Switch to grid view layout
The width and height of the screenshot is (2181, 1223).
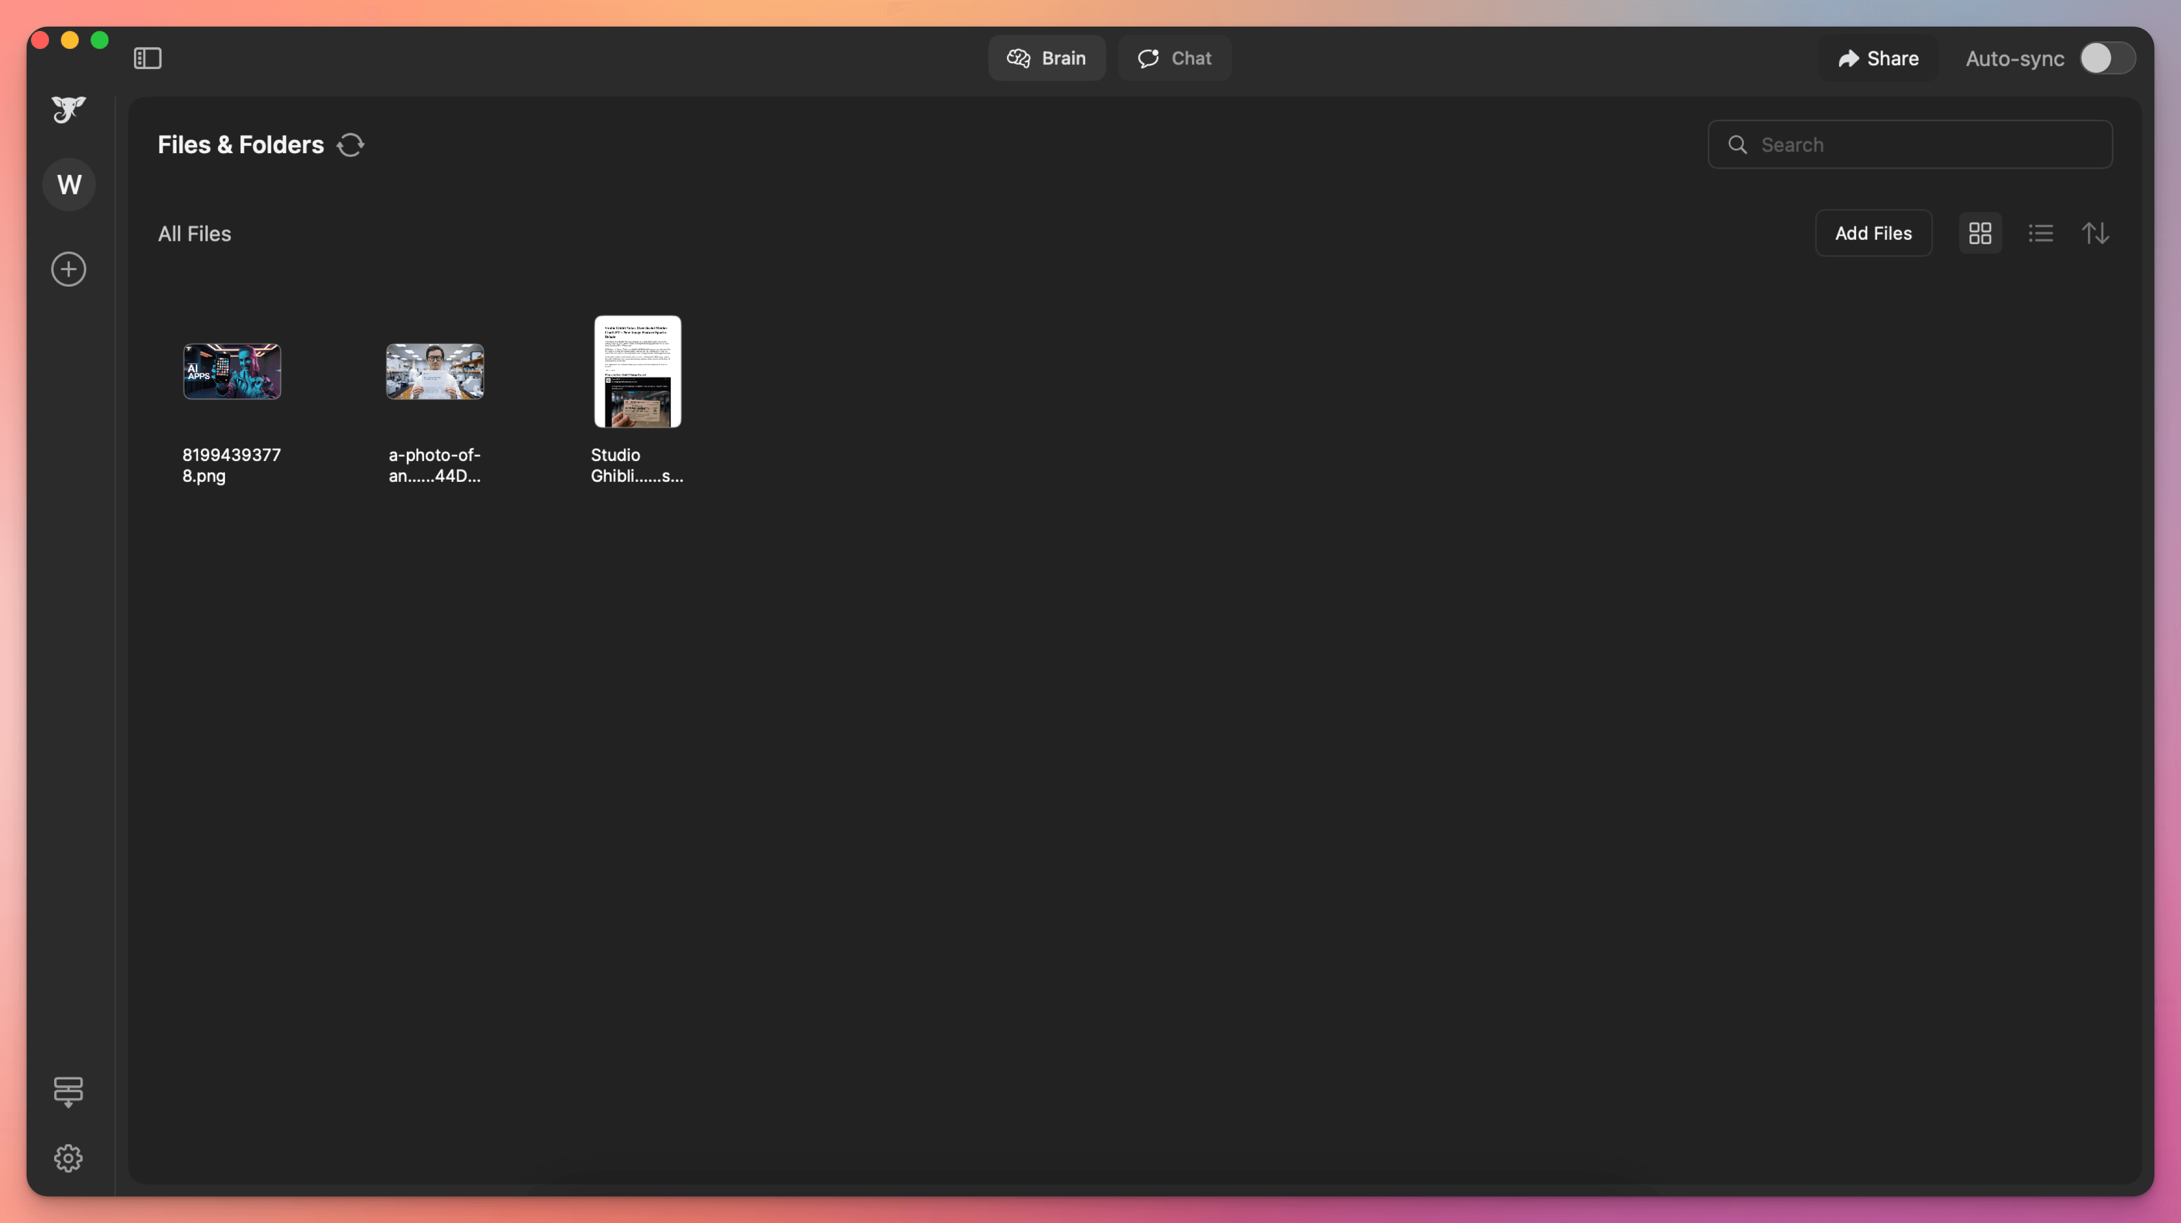[1979, 233]
